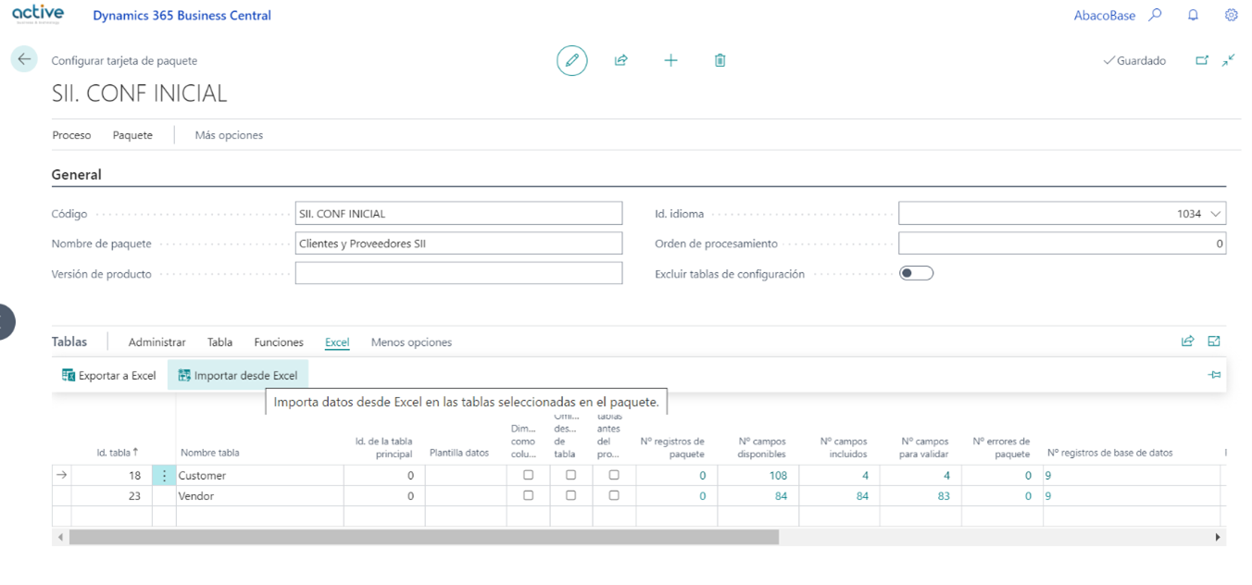Check Dim. como columnas for Customer
Viewport: 1252px width, 585px height.
528,475
